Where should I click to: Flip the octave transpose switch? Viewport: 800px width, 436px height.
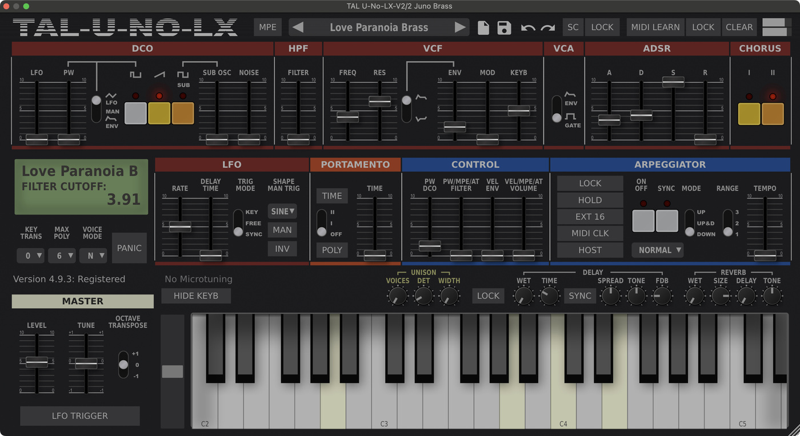coord(123,365)
